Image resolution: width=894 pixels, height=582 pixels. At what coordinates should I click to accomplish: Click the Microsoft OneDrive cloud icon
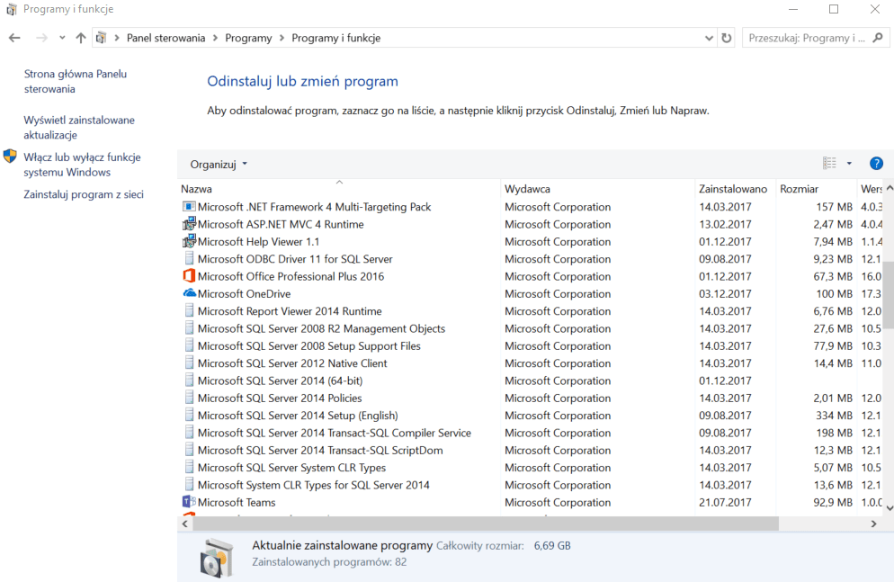point(189,293)
